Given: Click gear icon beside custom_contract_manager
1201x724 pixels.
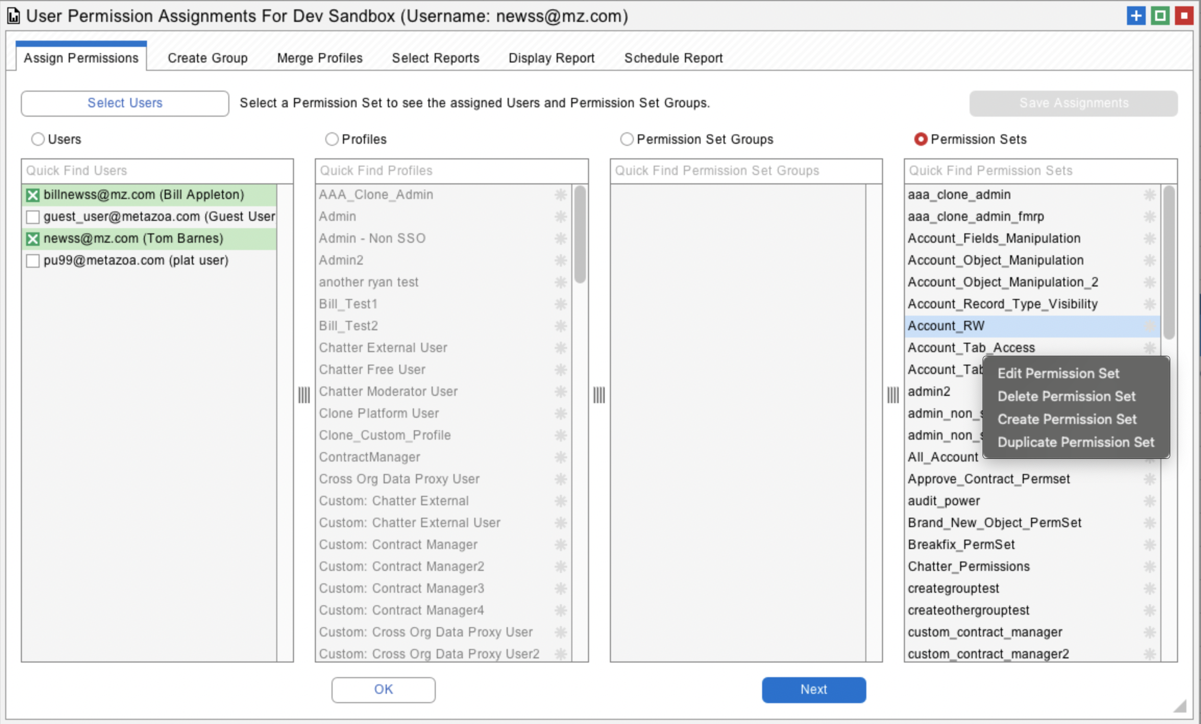Looking at the screenshot, I should (1149, 632).
